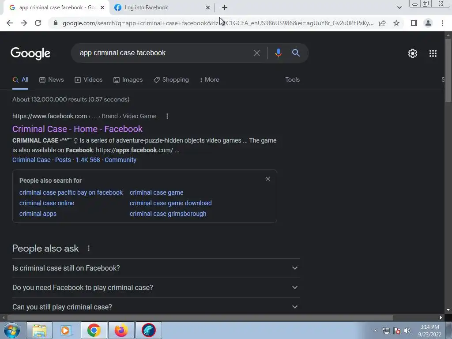452x339 pixels.
Task: Show hidden system tray icons
Action: 375,331
